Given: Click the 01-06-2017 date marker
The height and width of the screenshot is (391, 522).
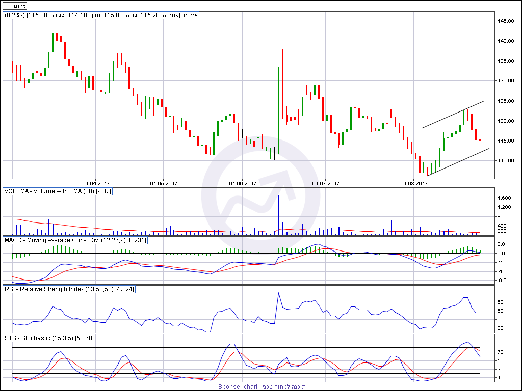Looking at the screenshot, I should coord(243,183).
